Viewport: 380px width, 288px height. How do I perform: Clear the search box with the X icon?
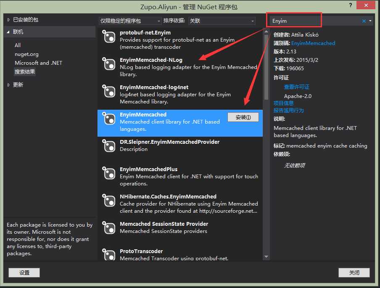pyautogui.click(x=364, y=21)
